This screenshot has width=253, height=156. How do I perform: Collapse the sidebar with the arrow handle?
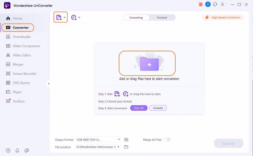(x=49, y=84)
